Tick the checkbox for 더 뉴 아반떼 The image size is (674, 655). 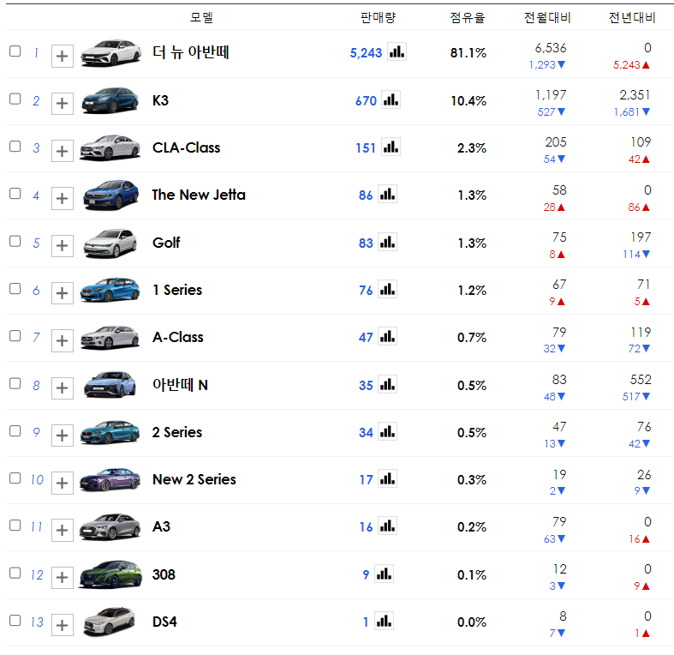[15, 51]
